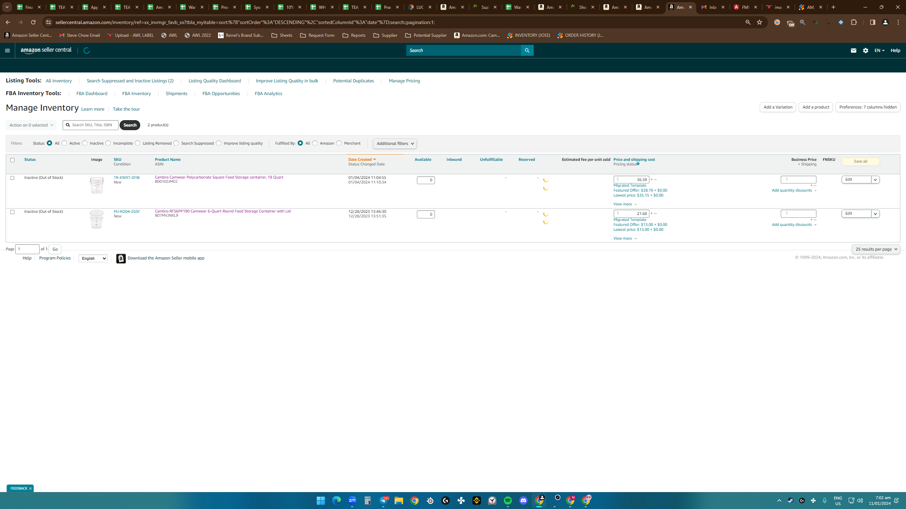Open Search Suppressed and Inactive Listings (2)
Viewport: 906px width, 509px height.
(x=130, y=81)
